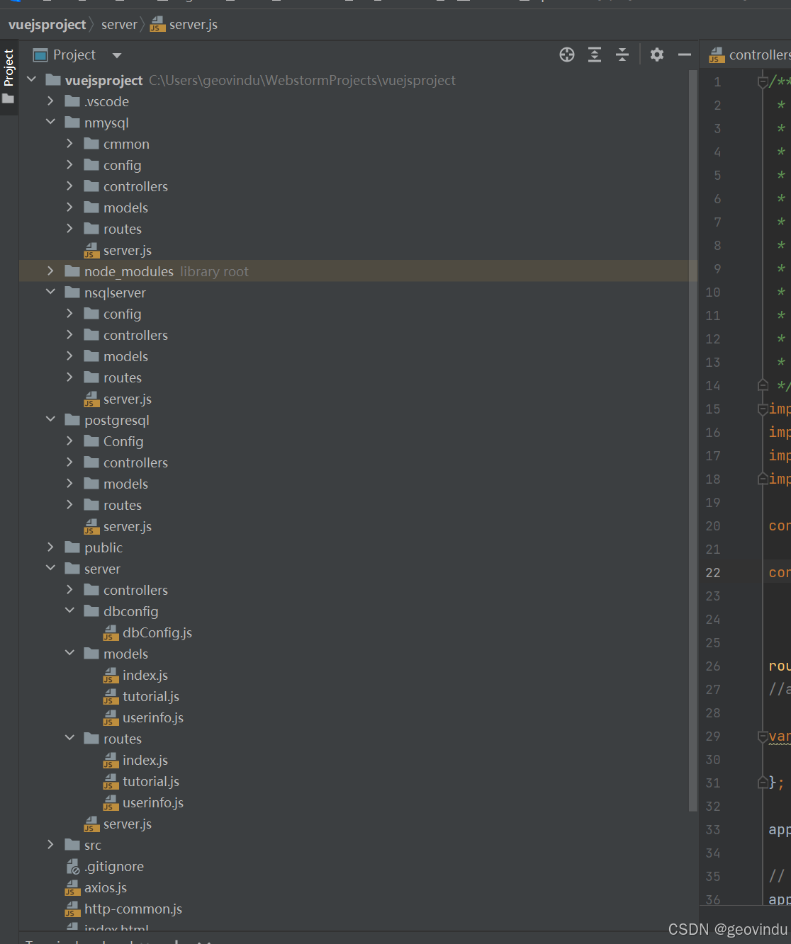This screenshot has height=944, width=791.
Task: Open the Project view dropdown arrow
Action: (117, 55)
